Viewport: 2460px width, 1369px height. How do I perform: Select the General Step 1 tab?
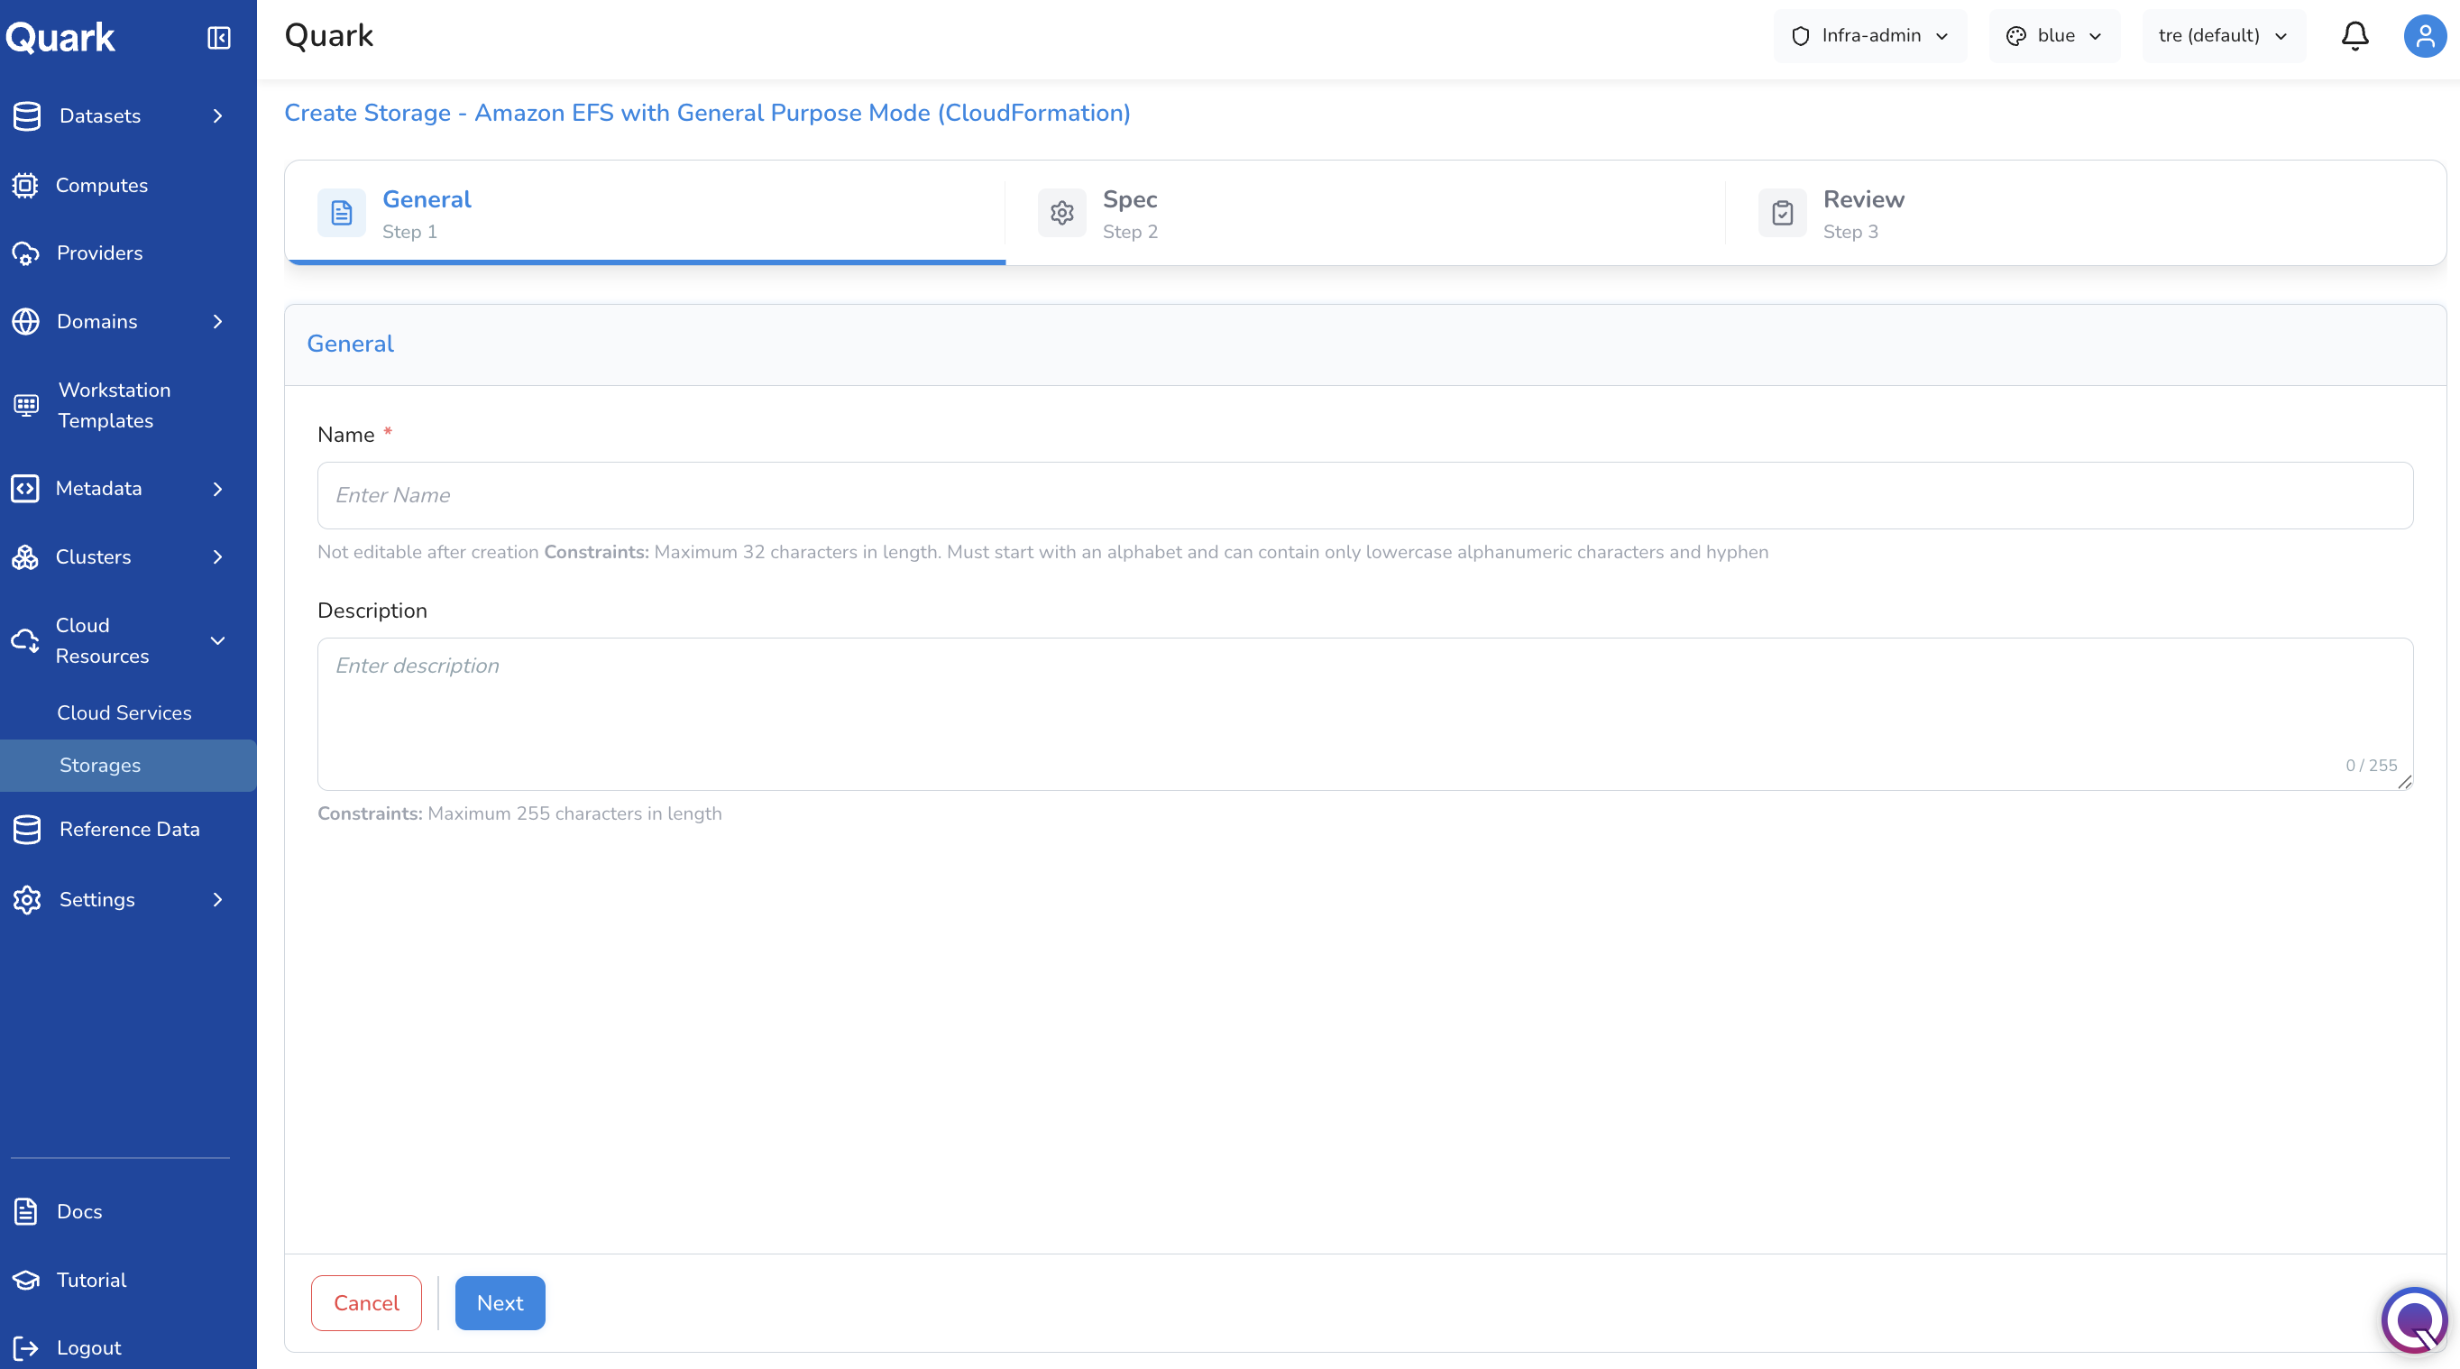645,213
